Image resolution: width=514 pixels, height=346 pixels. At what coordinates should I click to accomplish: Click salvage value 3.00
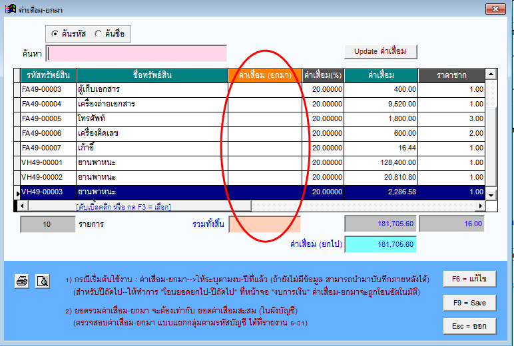(476, 118)
